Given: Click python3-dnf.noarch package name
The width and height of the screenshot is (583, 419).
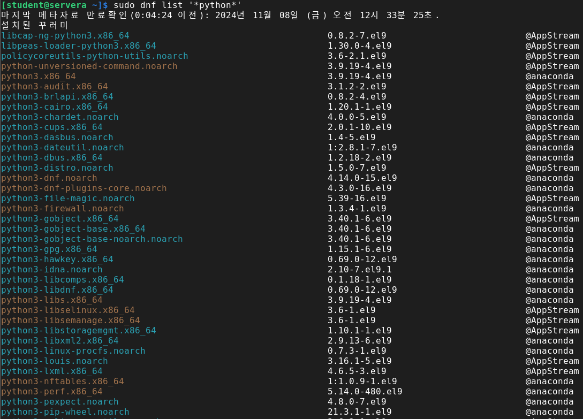Looking at the screenshot, I should click(x=49, y=178).
